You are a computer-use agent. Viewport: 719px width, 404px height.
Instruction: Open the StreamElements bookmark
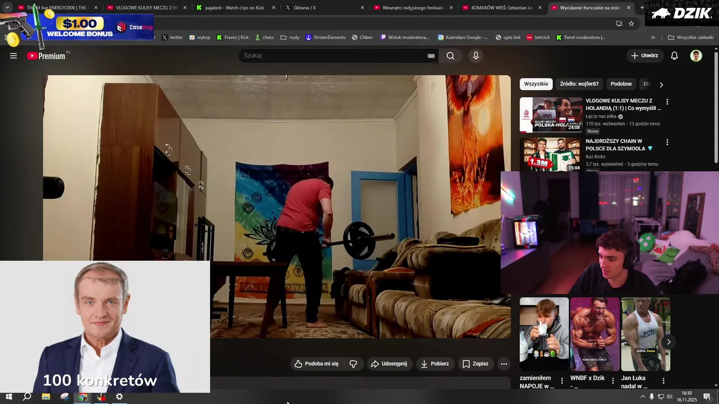(x=326, y=38)
